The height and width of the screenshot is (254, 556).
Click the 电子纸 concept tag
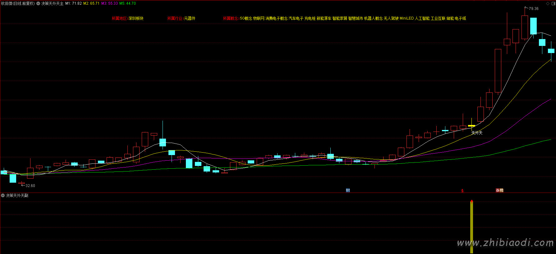point(460,19)
